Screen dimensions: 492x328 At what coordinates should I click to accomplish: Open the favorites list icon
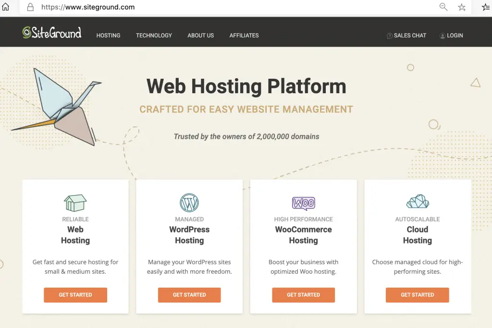pos(486,7)
